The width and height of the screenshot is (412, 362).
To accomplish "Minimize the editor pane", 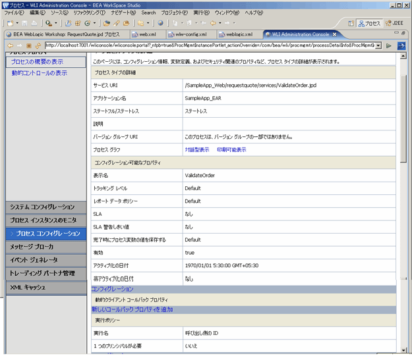I will click(396, 33).
